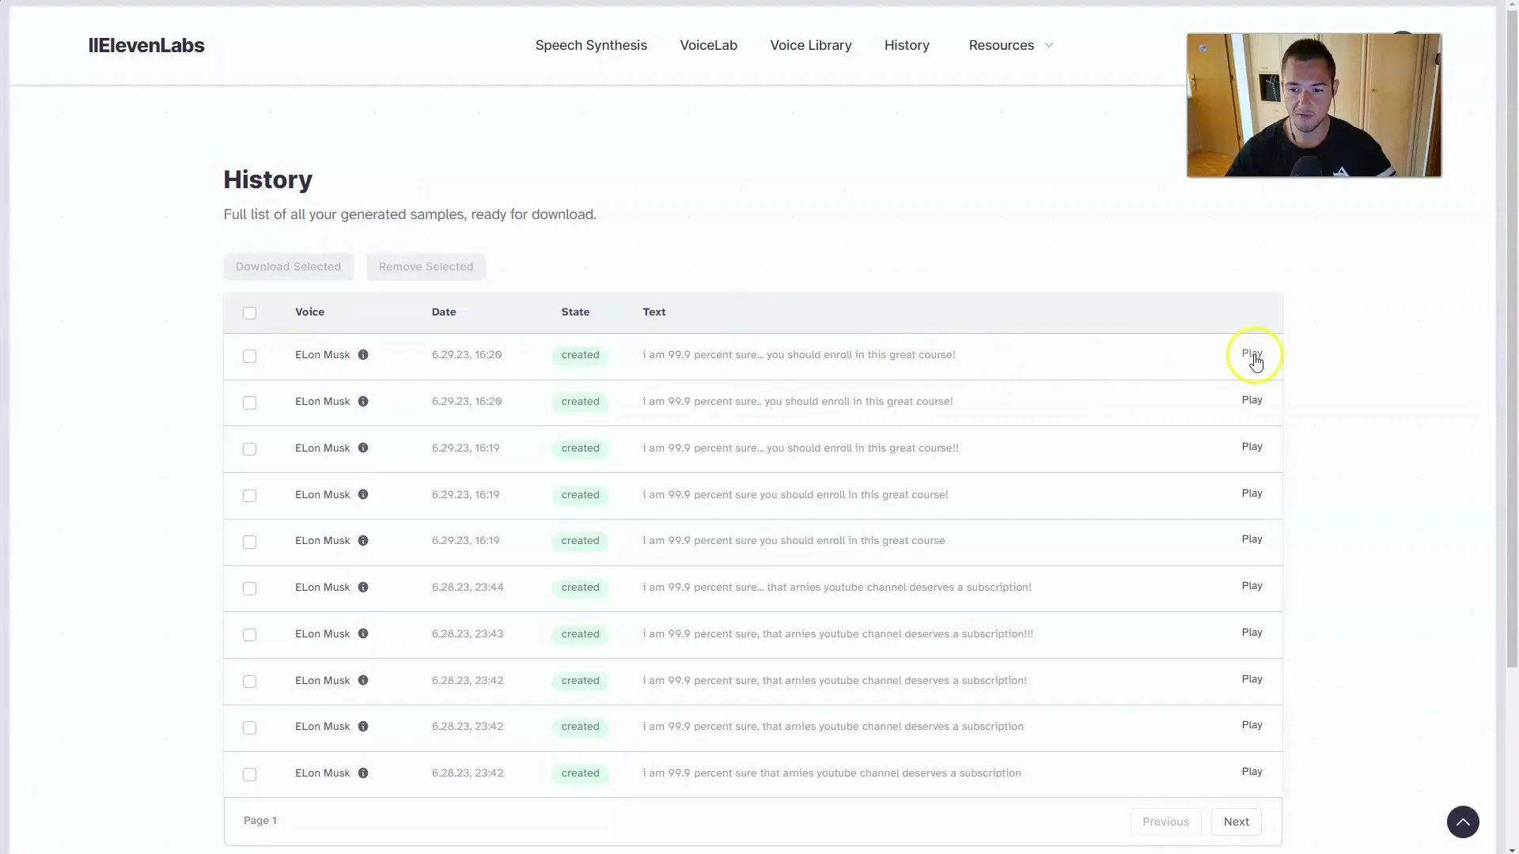Screen dimensions: 1519x854
Task: Click Remove Selected button
Action: [426, 266]
